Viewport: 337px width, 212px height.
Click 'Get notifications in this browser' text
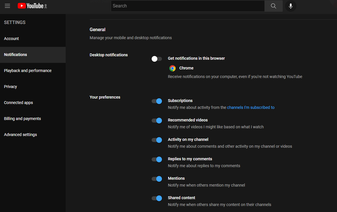click(x=196, y=58)
